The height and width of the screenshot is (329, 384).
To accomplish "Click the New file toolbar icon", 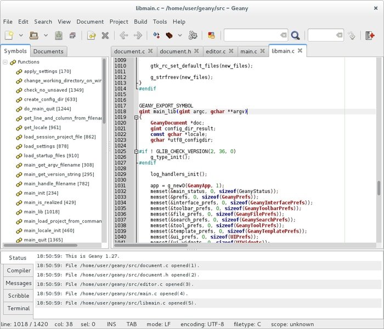I will point(9,36).
